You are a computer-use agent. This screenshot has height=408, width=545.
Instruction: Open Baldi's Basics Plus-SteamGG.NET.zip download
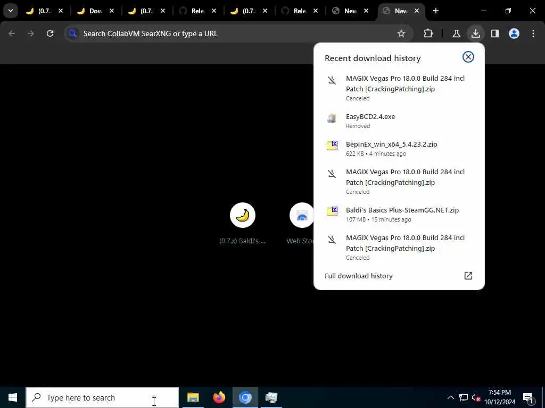coord(399,215)
